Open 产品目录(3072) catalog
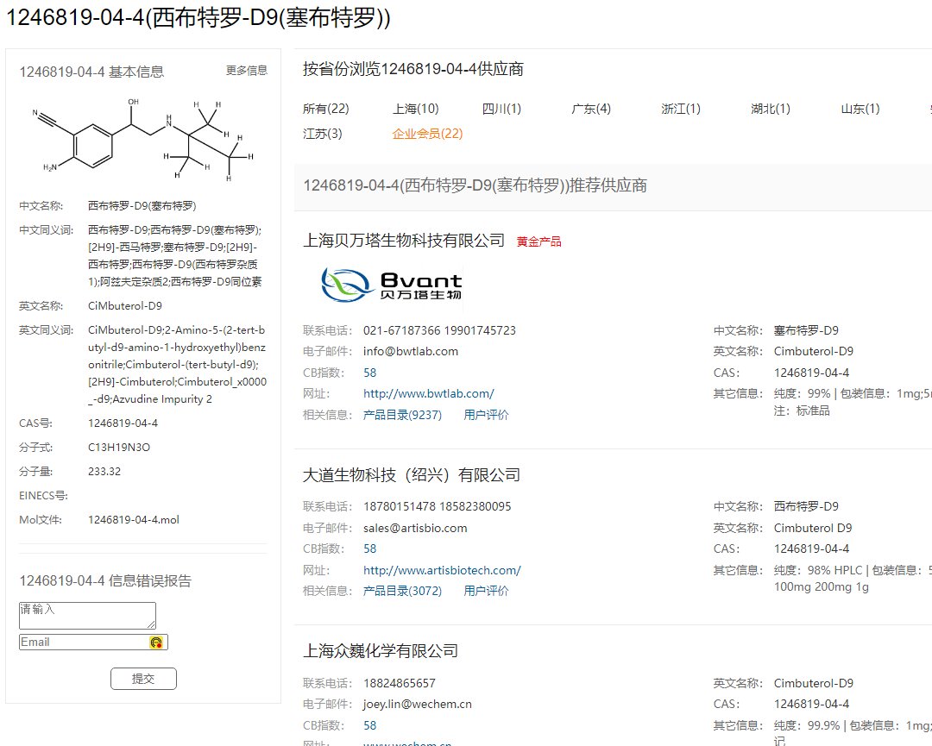This screenshot has height=746, width=932. click(x=402, y=591)
